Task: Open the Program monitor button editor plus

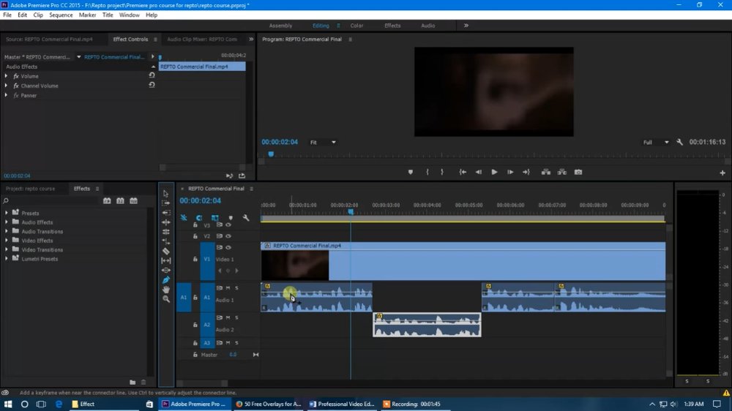Action: (x=722, y=173)
